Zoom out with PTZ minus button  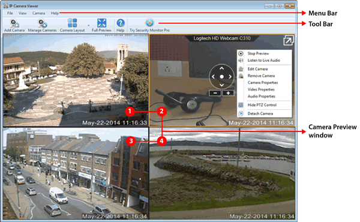point(215,93)
